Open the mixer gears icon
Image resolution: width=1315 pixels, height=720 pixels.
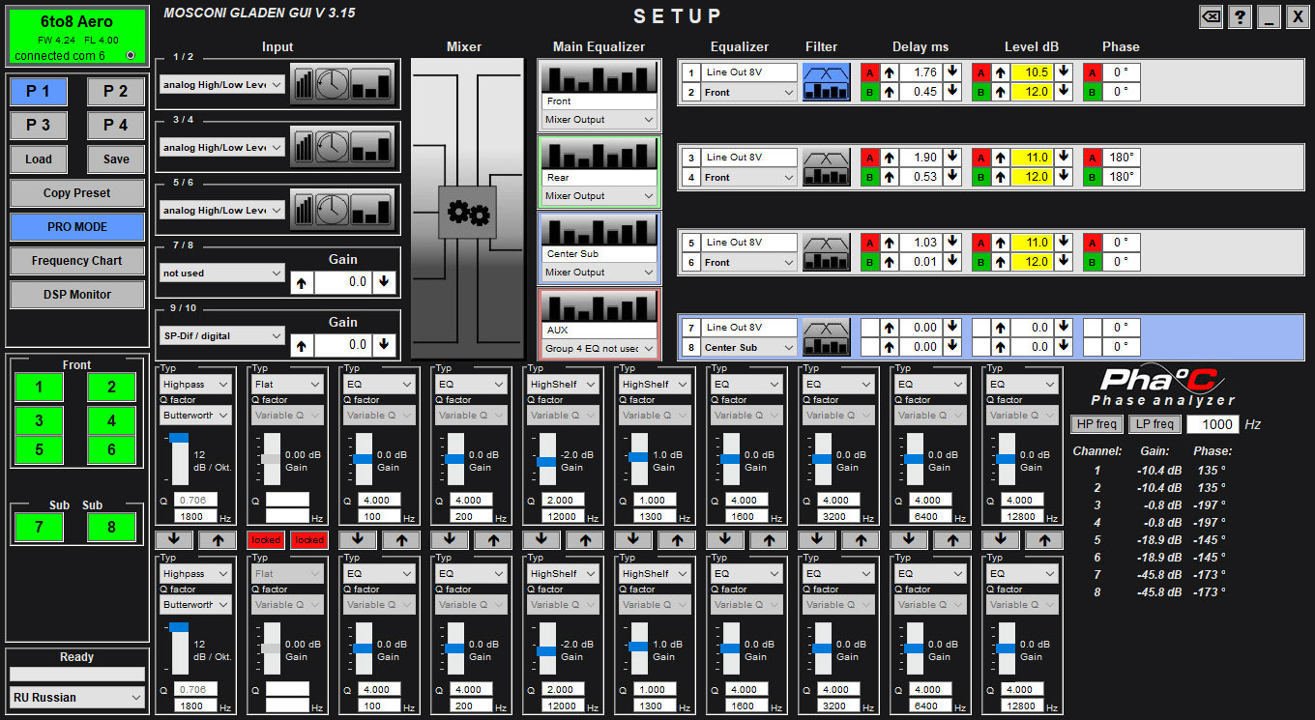tap(467, 213)
